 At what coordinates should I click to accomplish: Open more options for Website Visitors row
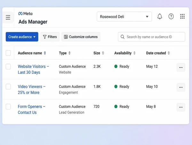[x=181, y=67]
